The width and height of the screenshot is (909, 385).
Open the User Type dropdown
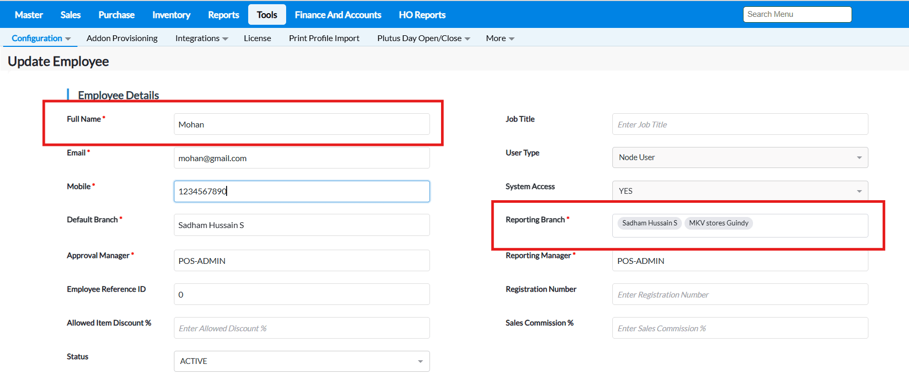[739, 157]
